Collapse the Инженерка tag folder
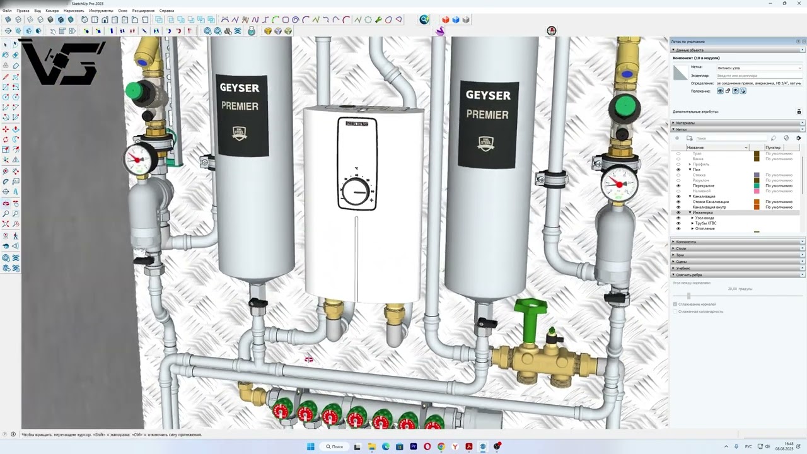807x454 pixels. point(690,212)
